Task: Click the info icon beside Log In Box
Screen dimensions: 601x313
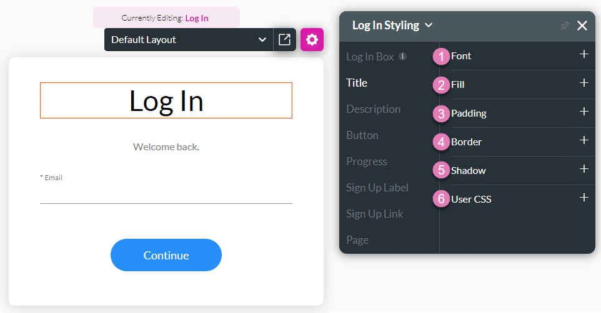Action: [x=403, y=57]
